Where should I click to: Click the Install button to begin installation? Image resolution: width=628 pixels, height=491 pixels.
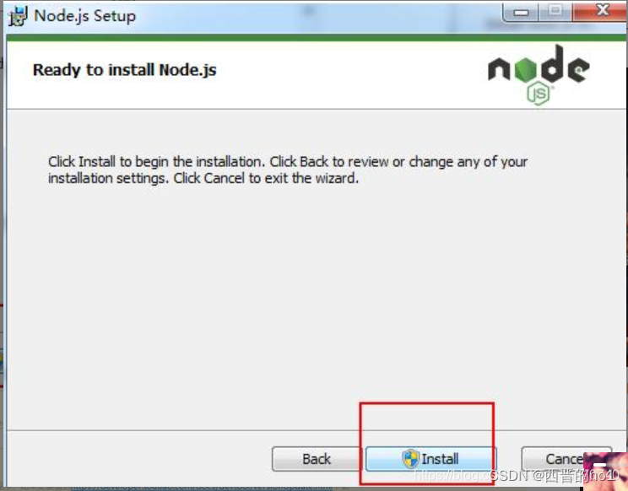coord(430,459)
